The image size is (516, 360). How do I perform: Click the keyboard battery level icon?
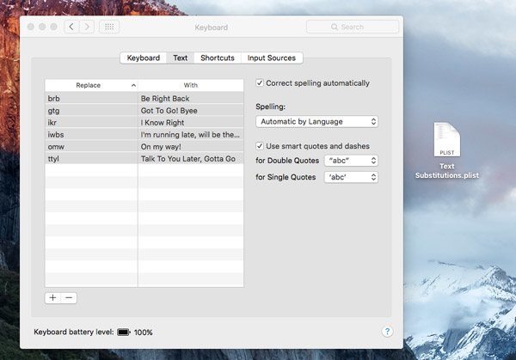coord(124,332)
